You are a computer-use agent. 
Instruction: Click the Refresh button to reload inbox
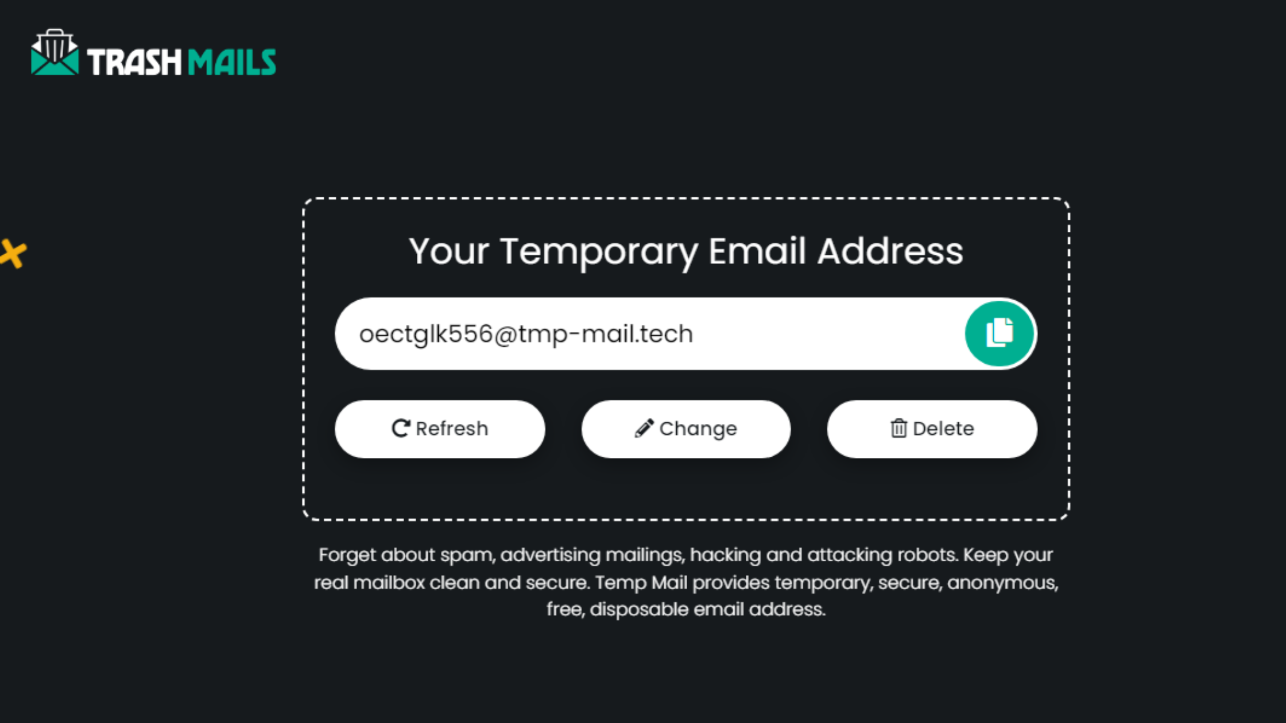coord(440,428)
